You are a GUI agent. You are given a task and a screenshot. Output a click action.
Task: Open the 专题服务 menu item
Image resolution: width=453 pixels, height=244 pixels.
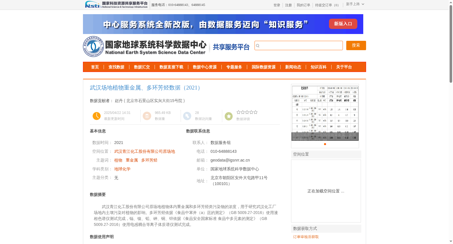[x=234, y=67]
